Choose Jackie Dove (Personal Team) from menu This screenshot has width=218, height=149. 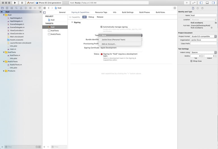pyautogui.click(x=113, y=40)
